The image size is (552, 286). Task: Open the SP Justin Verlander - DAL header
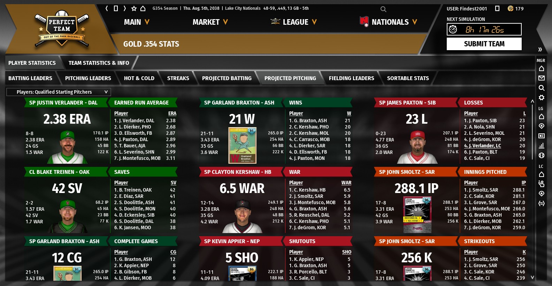tap(66, 103)
